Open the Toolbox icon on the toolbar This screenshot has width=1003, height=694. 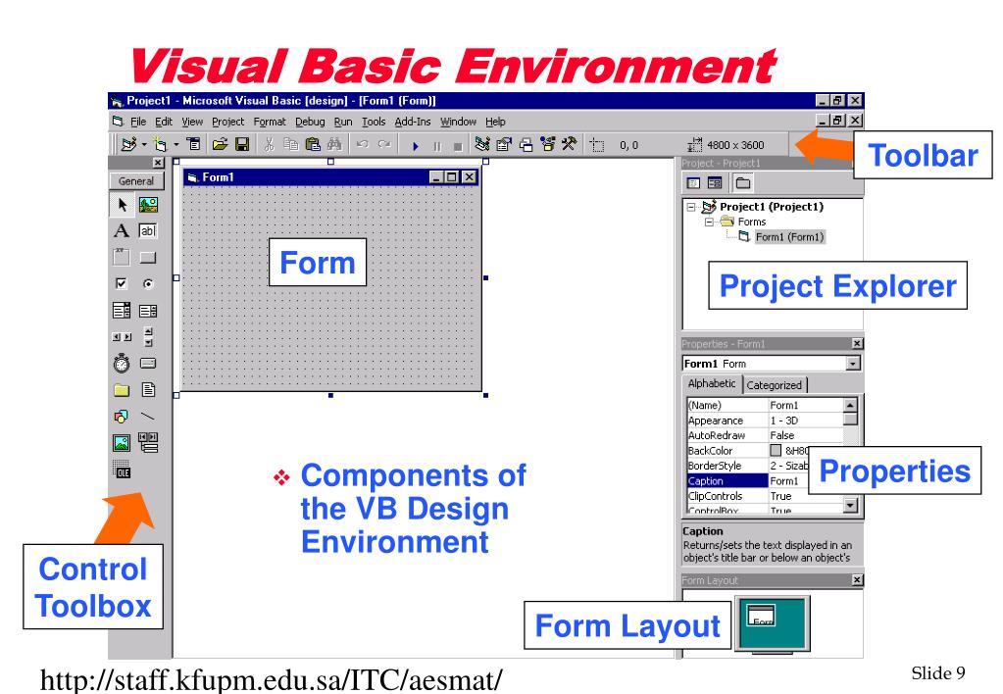[x=569, y=142]
